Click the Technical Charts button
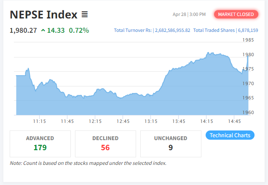268x185 pixels. (230, 135)
